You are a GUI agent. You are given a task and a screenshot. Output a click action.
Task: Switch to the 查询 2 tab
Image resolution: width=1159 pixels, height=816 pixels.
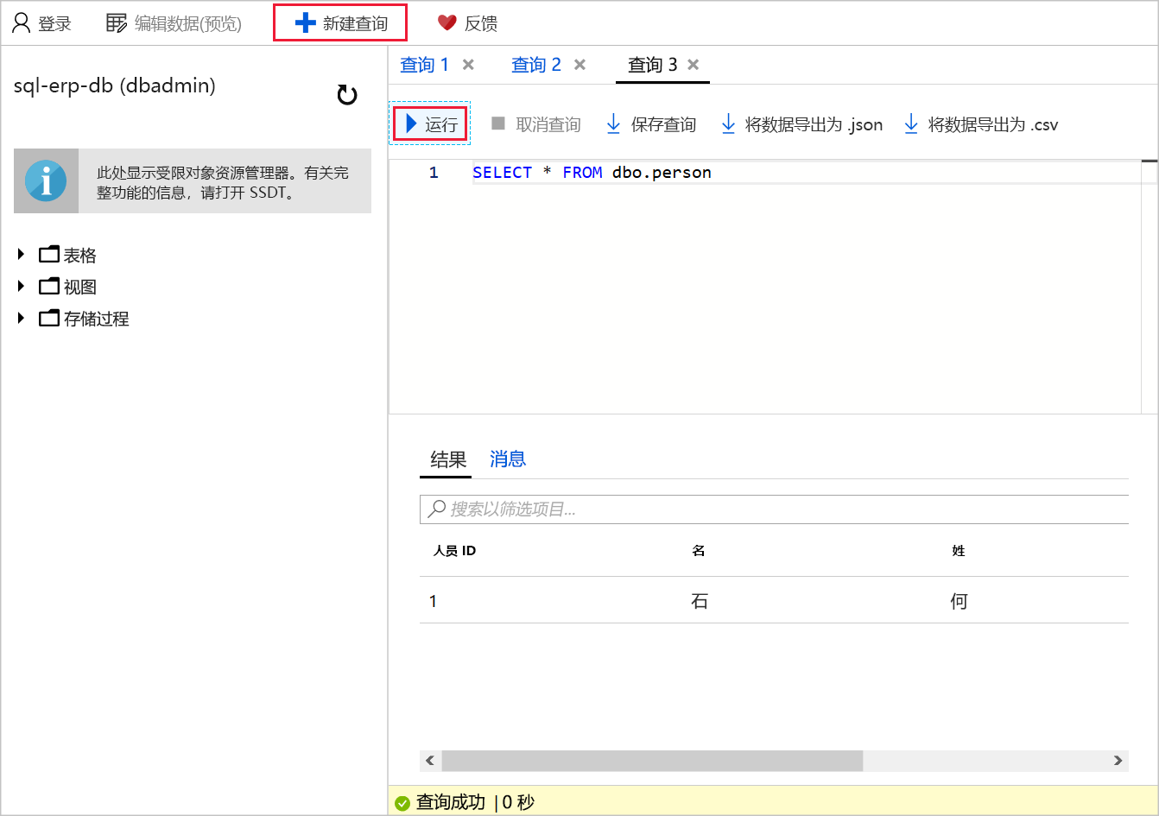pyautogui.click(x=535, y=65)
